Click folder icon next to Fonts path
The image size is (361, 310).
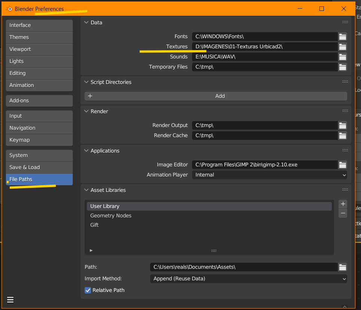[342, 36]
